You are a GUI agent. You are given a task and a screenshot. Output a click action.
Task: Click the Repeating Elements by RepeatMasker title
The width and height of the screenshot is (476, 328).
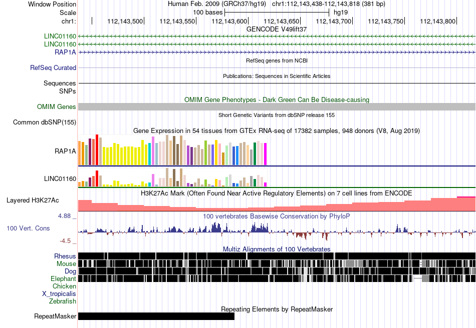coord(277,309)
